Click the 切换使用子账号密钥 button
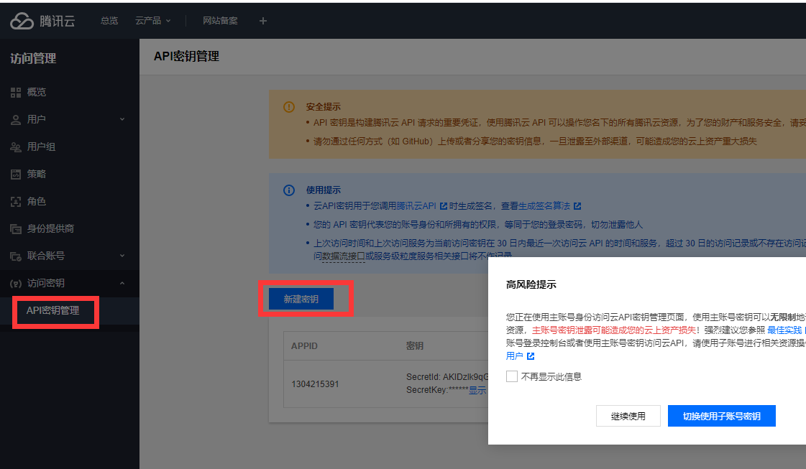This screenshot has height=469, width=806. coord(722,416)
